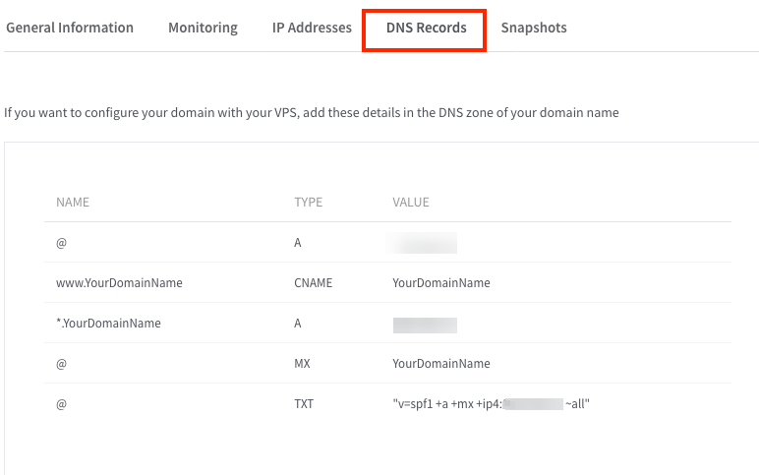This screenshot has height=475, width=759.
Task: Click the DNS zone configuration instruction text
Action: pyautogui.click(x=312, y=113)
